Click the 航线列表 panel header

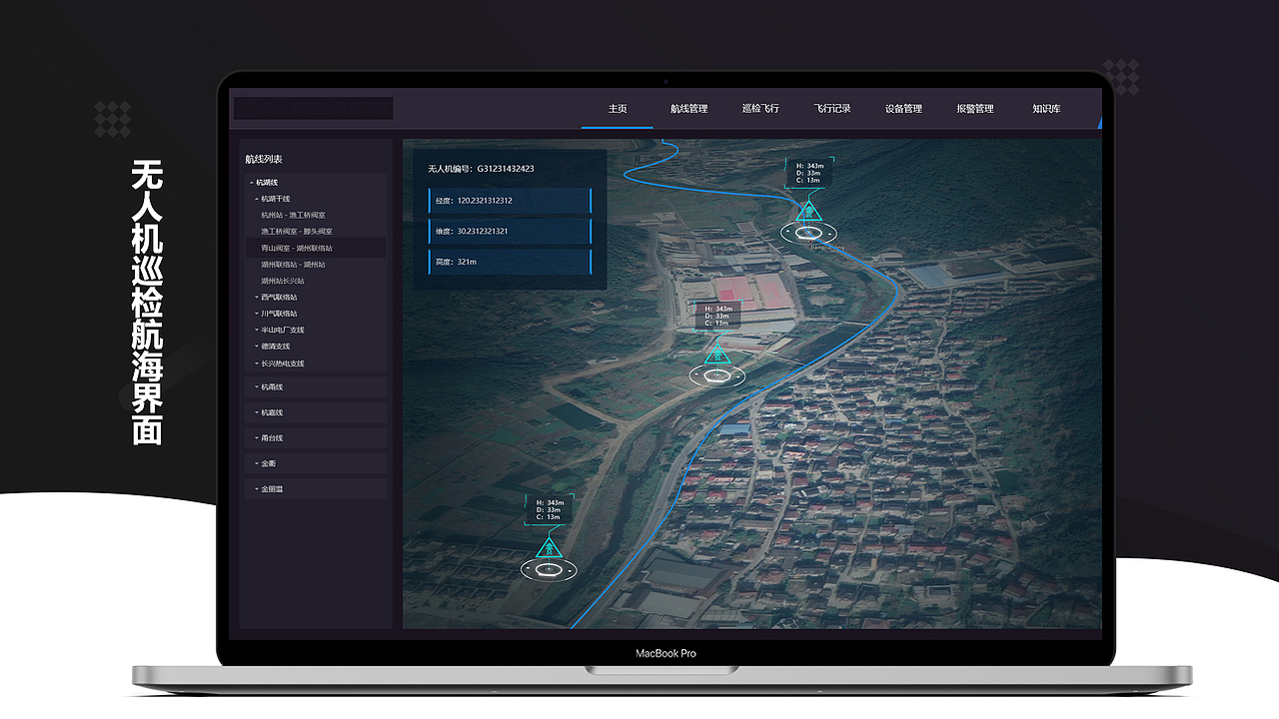264,160
